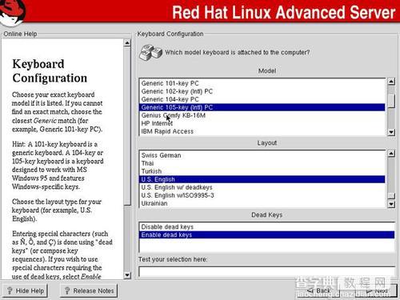Image resolution: width=400 pixels, height=300 pixels.
Task: Select HP Internet keyboard model
Action: point(262,123)
